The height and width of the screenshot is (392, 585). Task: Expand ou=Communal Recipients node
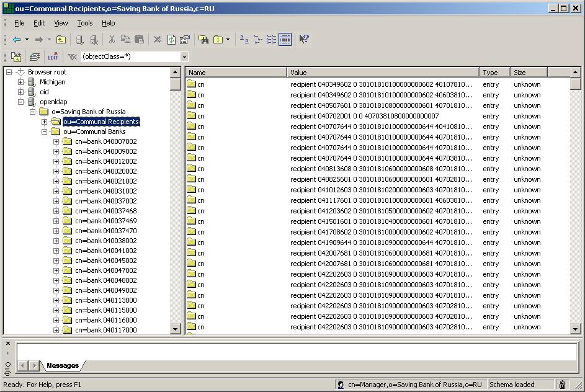(x=45, y=122)
